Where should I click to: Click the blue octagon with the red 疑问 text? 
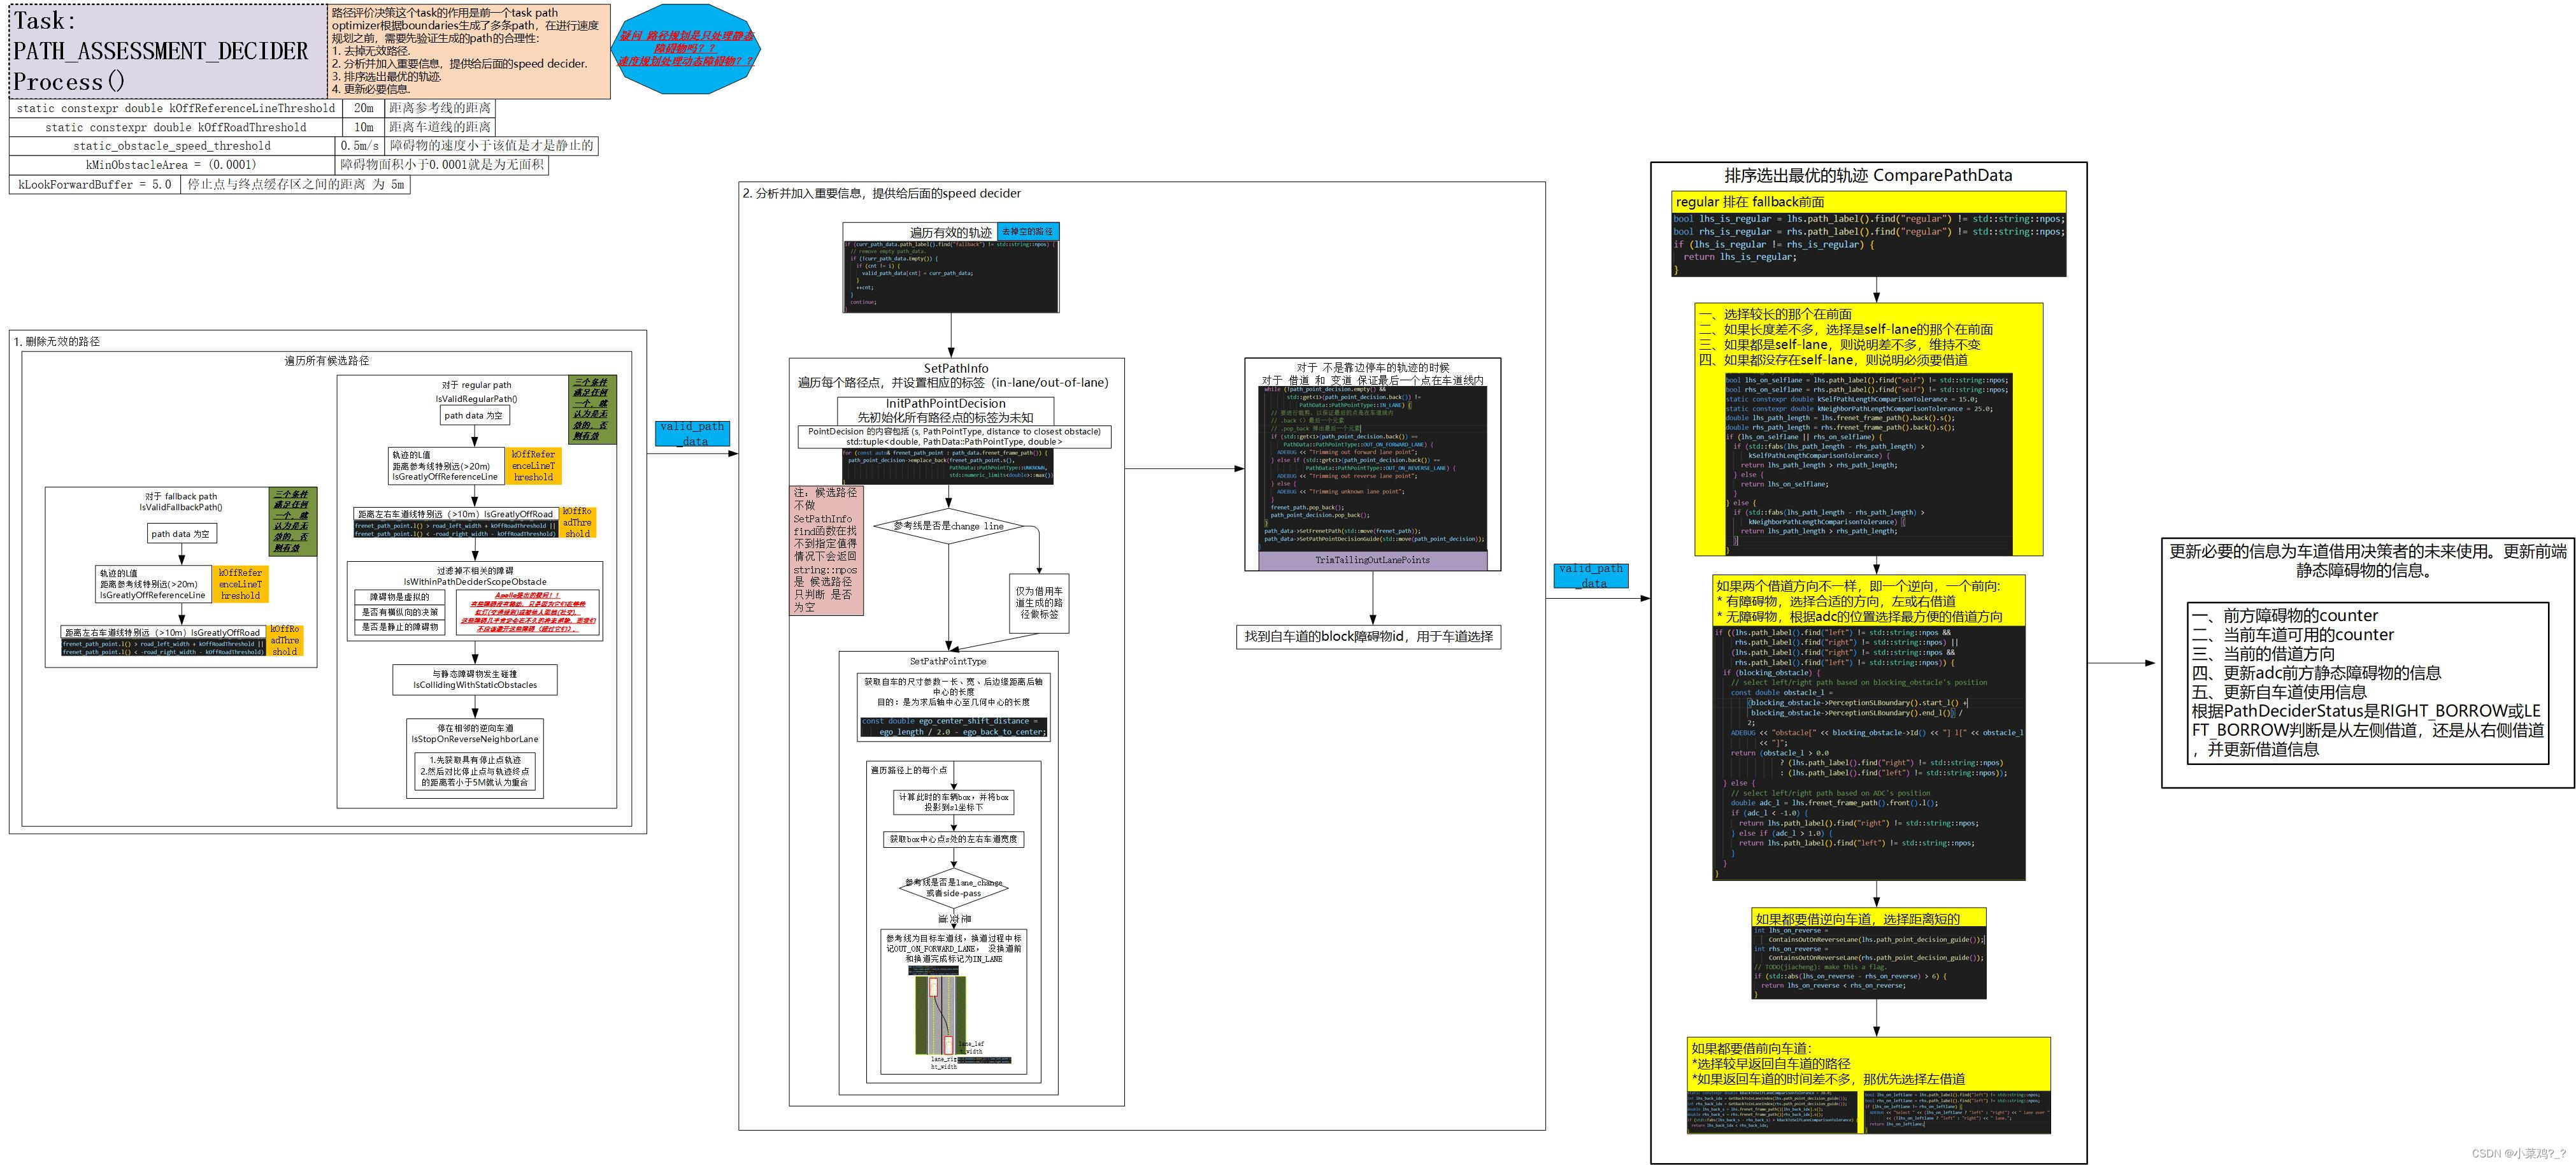coord(685,49)
